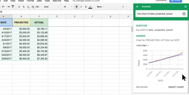189x95 pixels.
Task: Toggle italic formatting
Action: (81, 7)
